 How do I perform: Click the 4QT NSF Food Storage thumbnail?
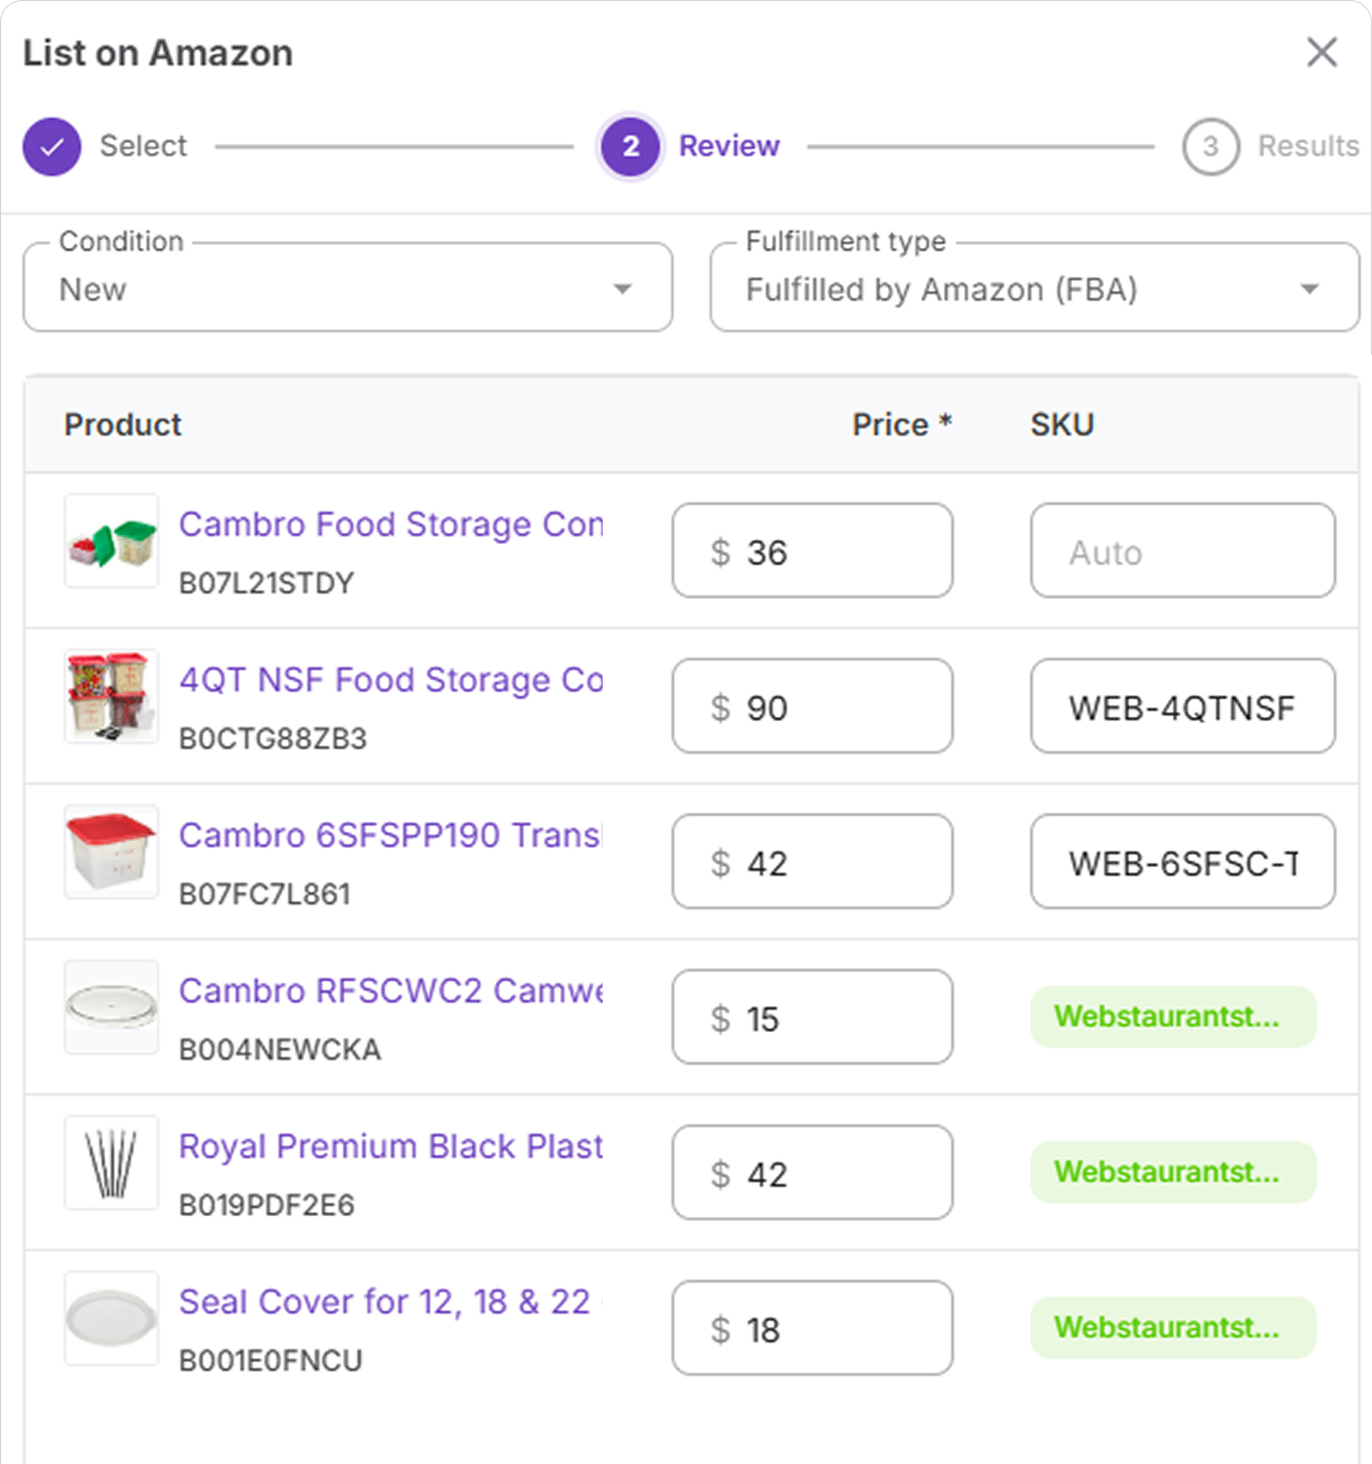(112, 697)
